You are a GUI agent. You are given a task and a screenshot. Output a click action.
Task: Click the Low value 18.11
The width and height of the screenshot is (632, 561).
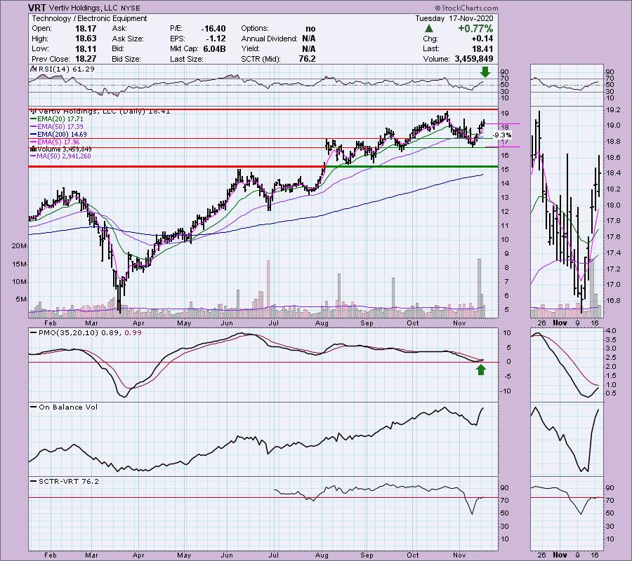tap(86, 48)
